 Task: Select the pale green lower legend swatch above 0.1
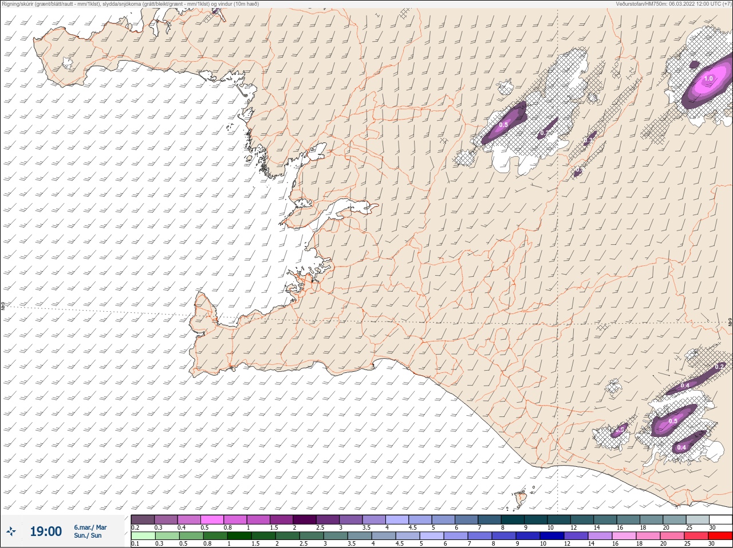point(143,536)
